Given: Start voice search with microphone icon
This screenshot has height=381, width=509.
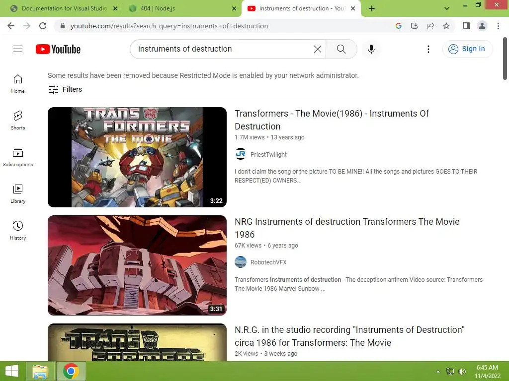Looking at the screenshot, I should [371, 49].
